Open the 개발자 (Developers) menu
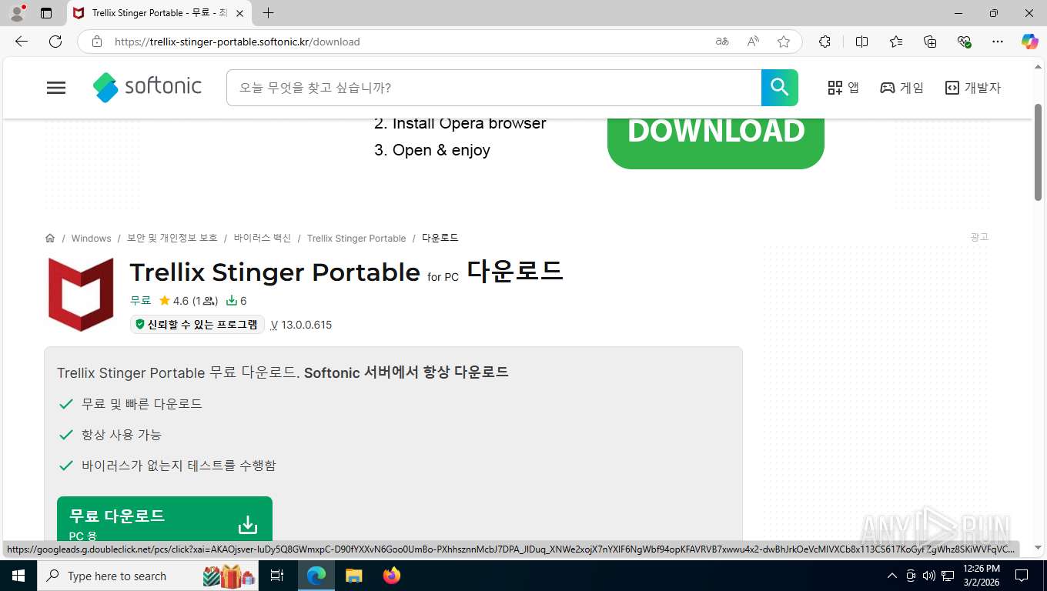This screenshot has width=1047, height=591. tap(973, 88)
